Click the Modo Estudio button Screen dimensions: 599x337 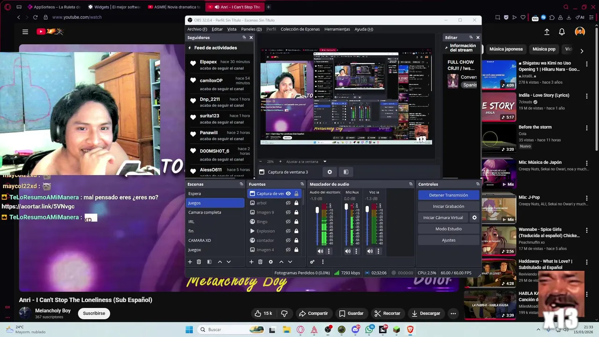[448, 229]
